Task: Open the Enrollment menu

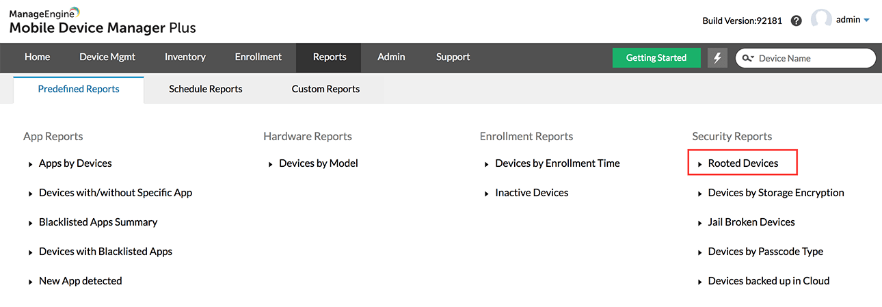Action: click(x=258, y=57)
